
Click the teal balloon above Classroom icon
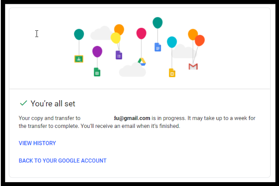click(x=79, y=35)
